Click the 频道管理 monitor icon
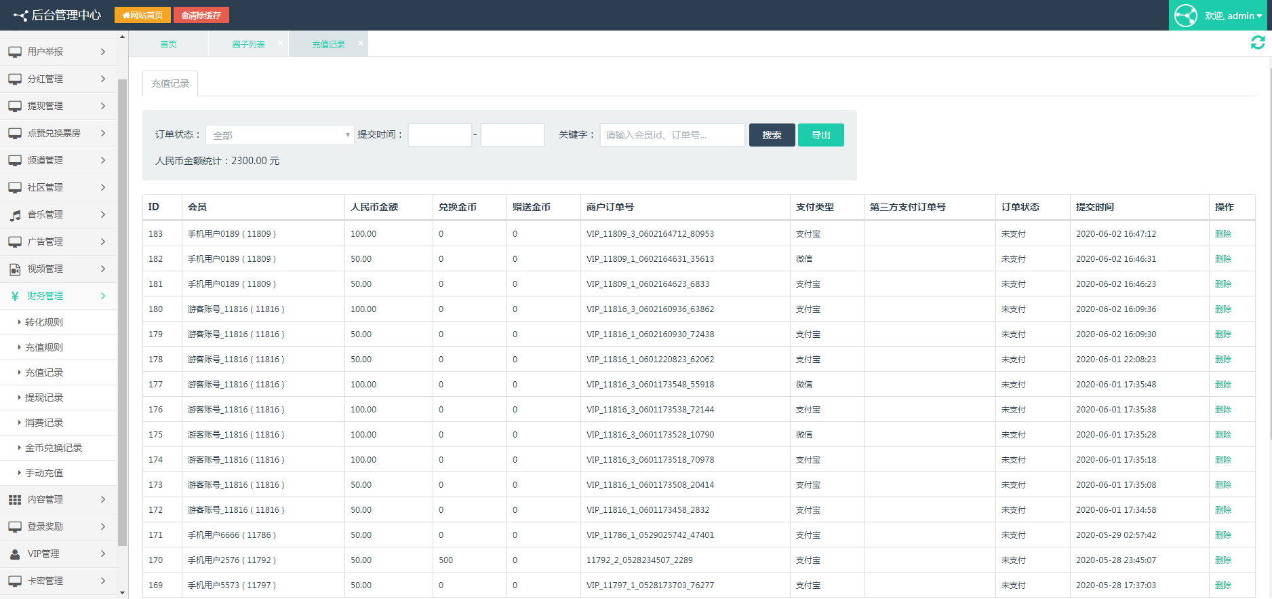Screen dimensions: 1272x599 point(15,160)
